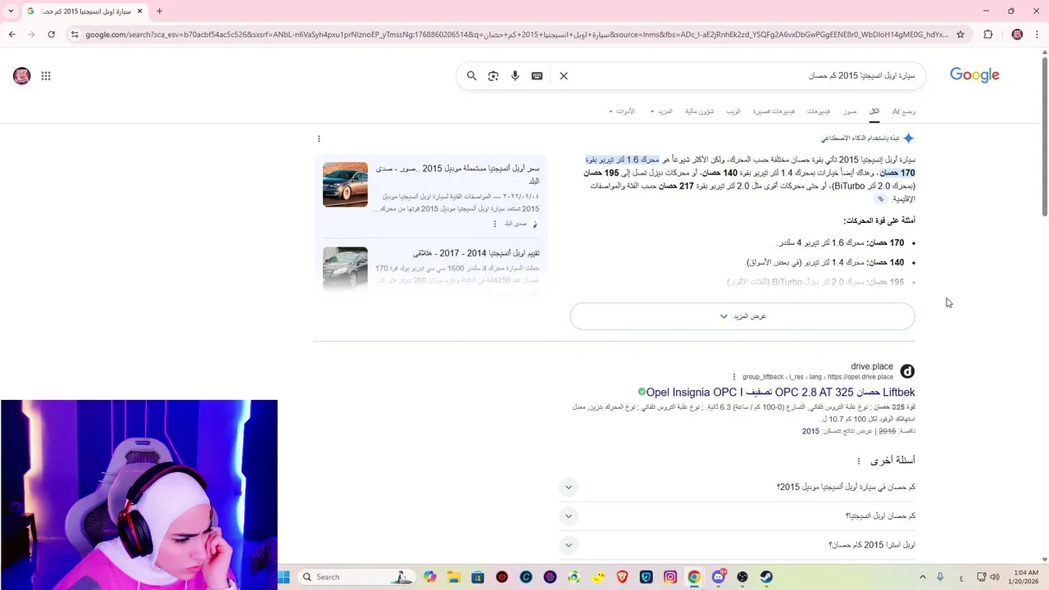The width and height of the screenshot is (1049, 590).
Task: Open Microsoft Store from the taskbar
Action: tap(478, 577)
